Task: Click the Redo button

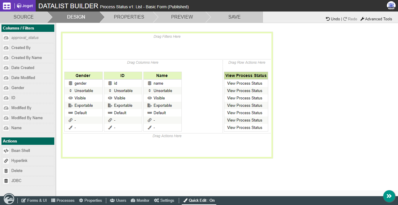Action: pos(350,19)
